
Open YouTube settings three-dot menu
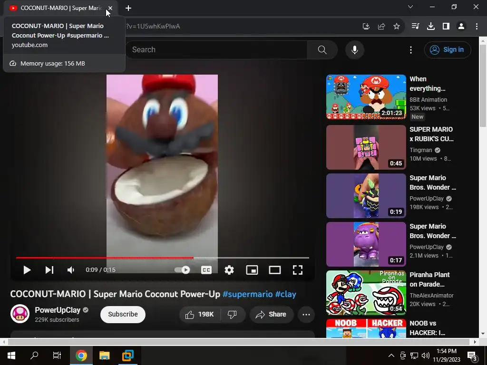coord(411,49)
